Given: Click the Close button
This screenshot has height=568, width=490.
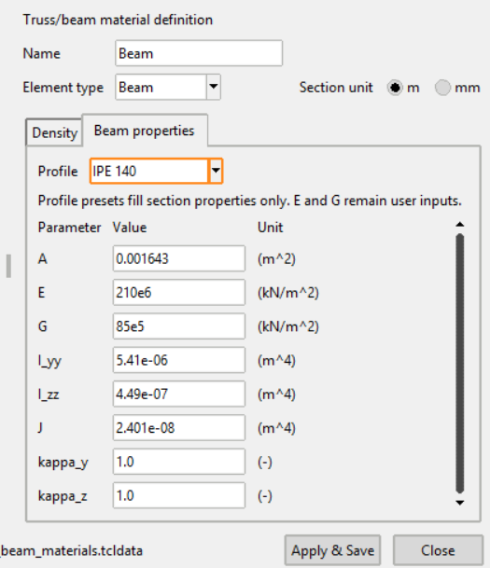Looking at the screenshot, I should [x=438, y=550].
